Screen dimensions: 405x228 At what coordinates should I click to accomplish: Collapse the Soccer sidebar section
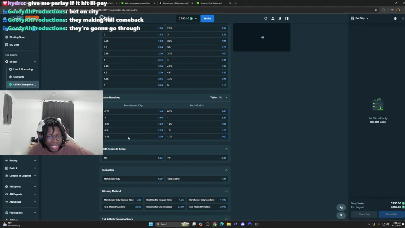click(x=35, y=62)
